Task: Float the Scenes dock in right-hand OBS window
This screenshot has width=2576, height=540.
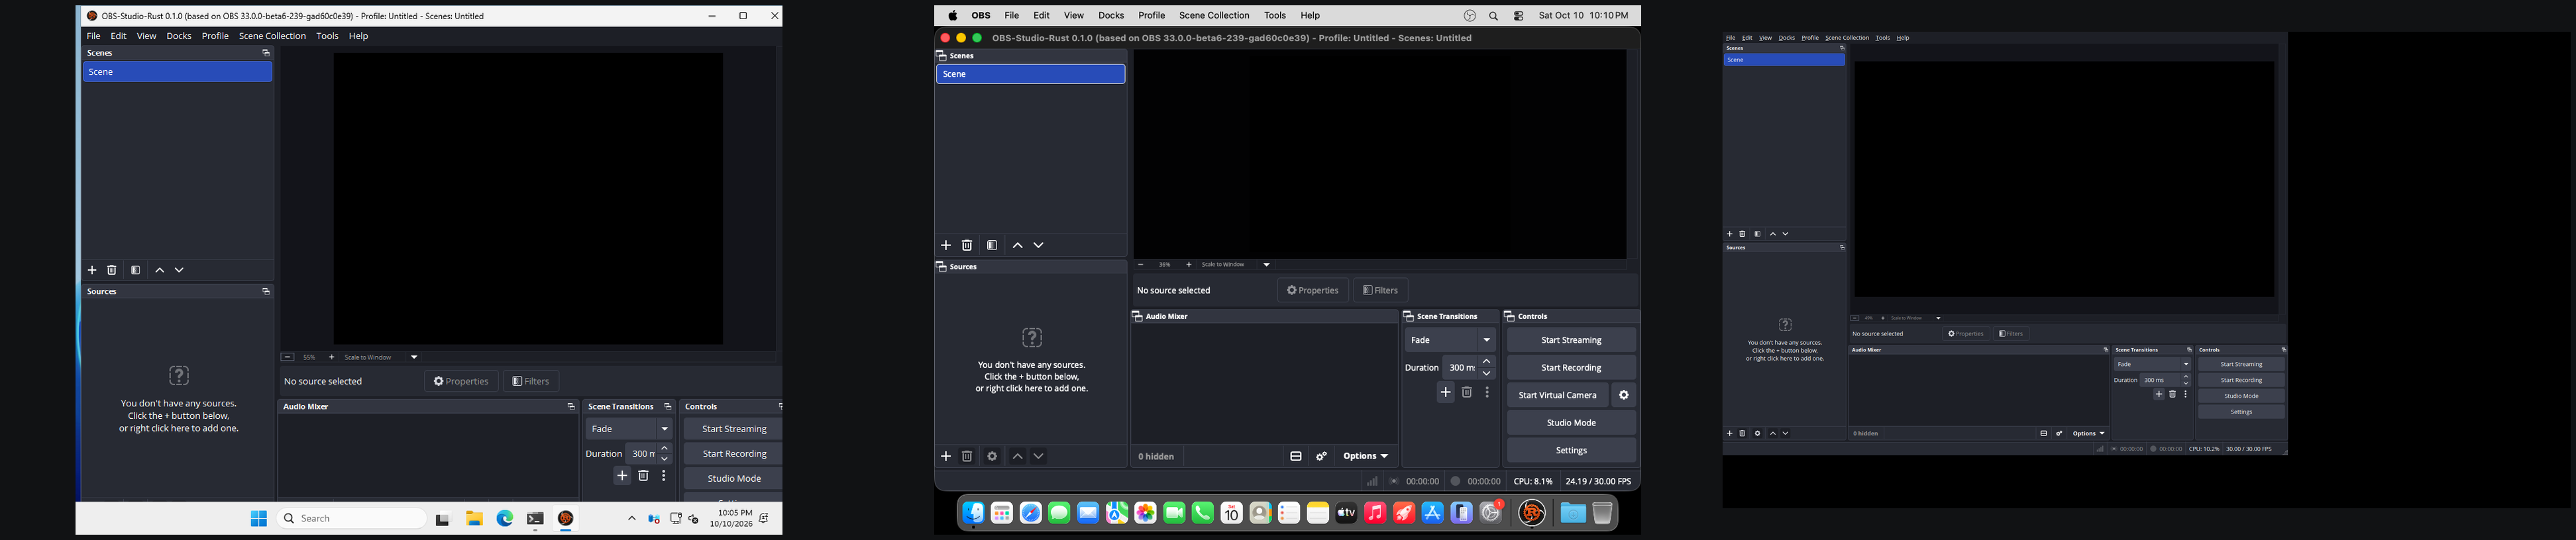Action: pyautogui.click(x=1842, y=48)
